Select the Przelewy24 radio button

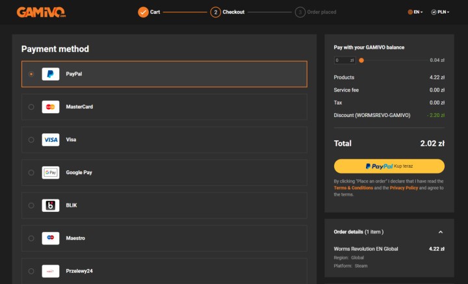click(x=31, y=271)
